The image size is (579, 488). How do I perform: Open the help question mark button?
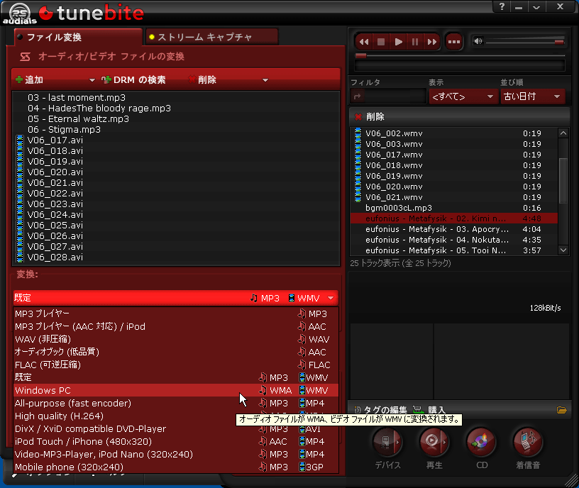tap(502, 6)
